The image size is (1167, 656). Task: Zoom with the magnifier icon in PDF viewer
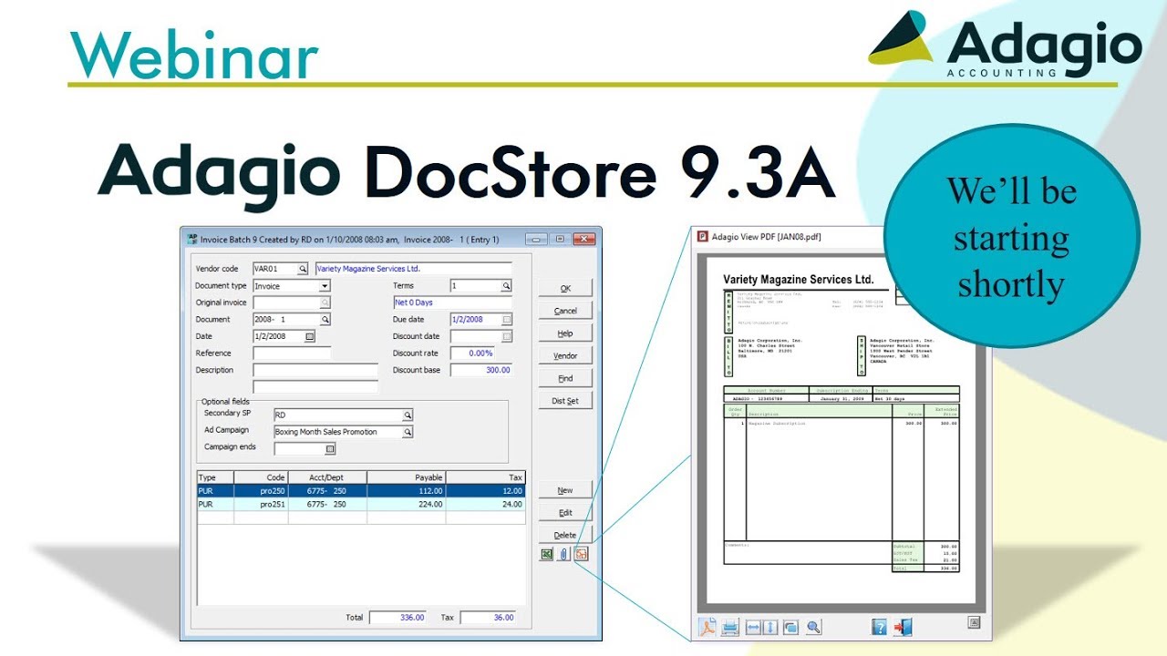pyautogui.click(x=813, y=627)
